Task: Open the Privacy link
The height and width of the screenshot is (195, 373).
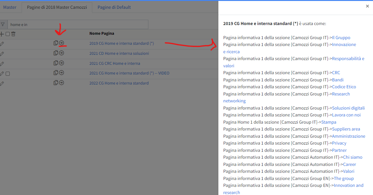Action: tap(339, 143)
